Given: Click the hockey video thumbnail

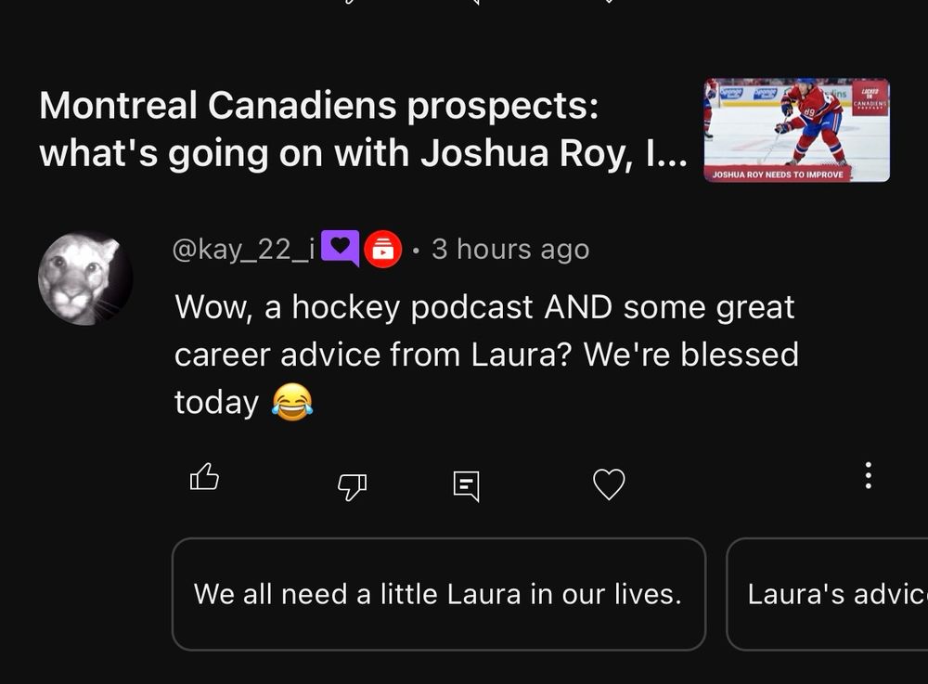Looking at the screenshot, I should [x=796, y=130].
